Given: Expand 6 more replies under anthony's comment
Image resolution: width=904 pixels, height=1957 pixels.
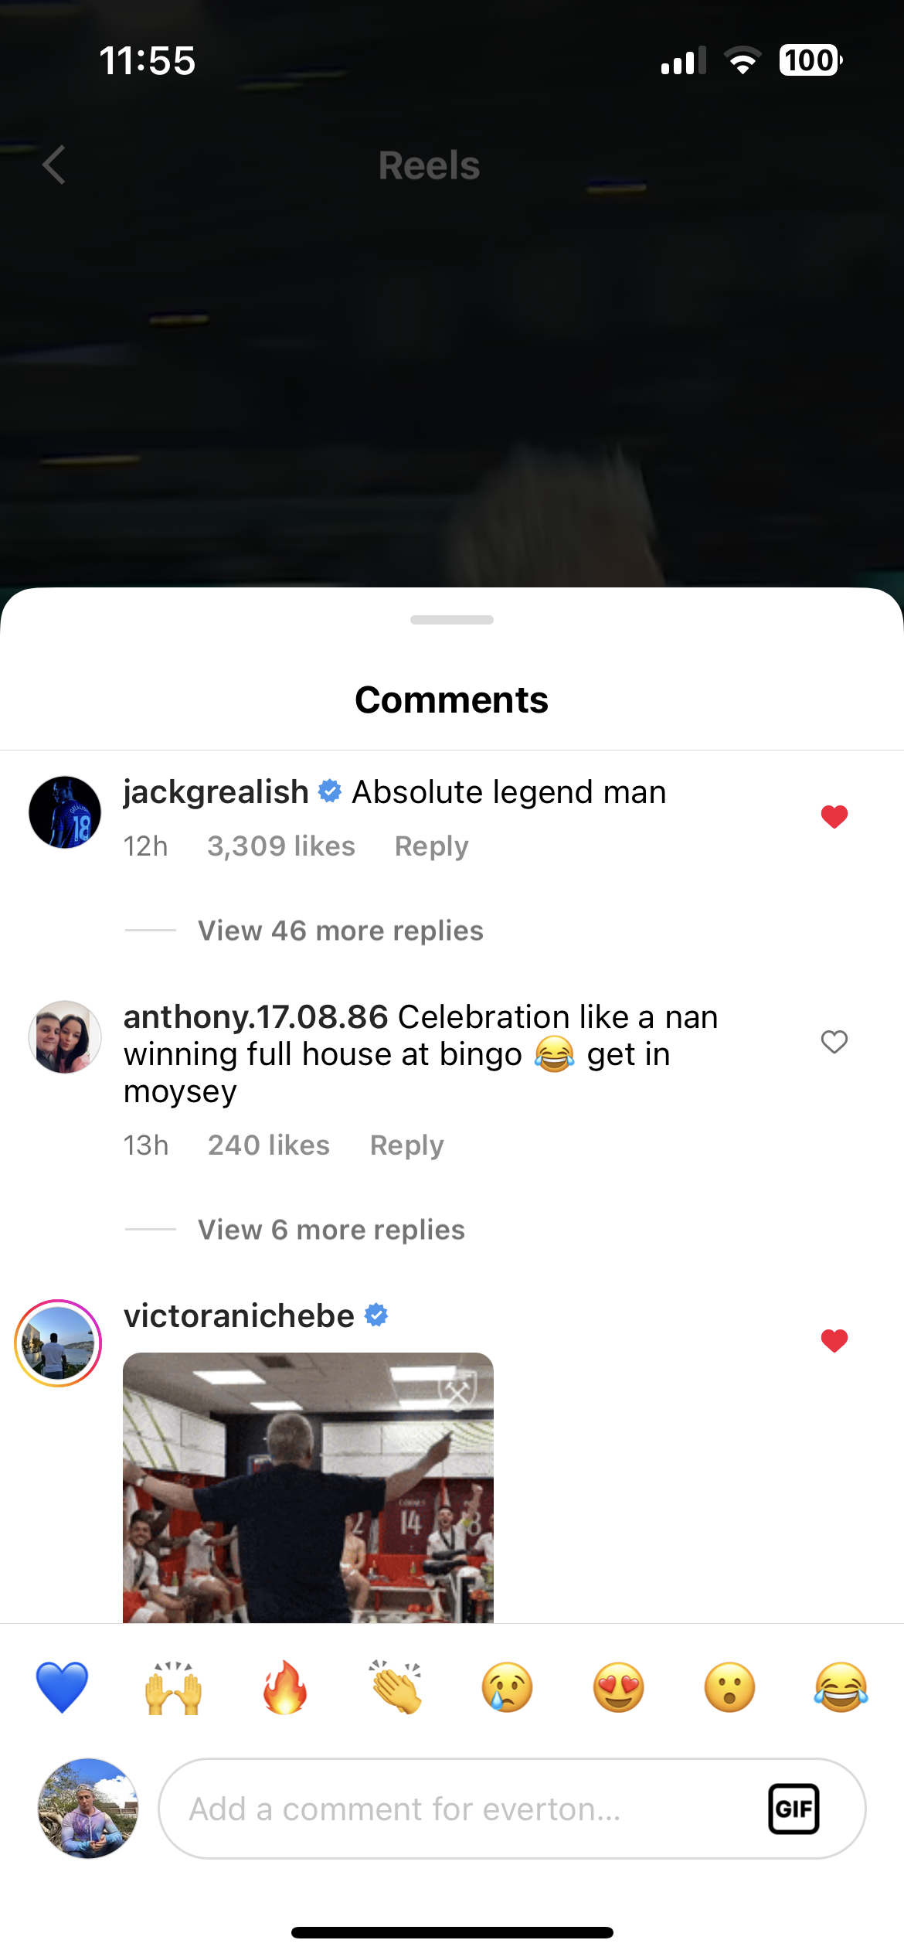Looking at the screenshot, I should coord(331,1230).
